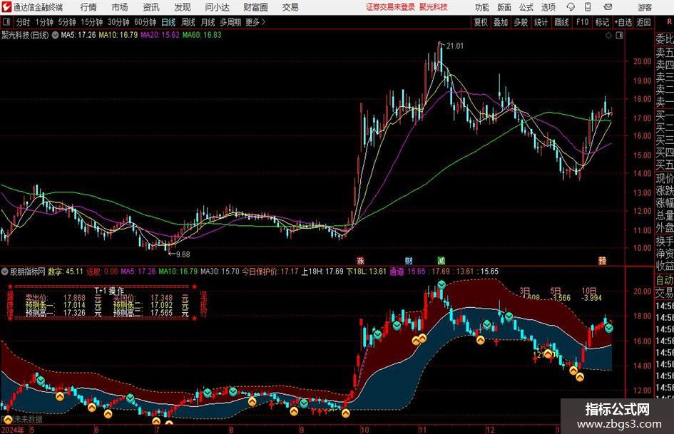Image resolution: width=674 pixels, height=434 pixels.
Task: Click the 返回 back button
Action: pos(643,22)
